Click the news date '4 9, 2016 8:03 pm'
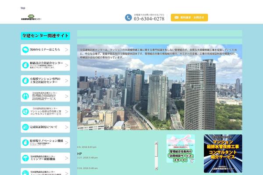The height and width of the screenshot is (175, 263). 87,147
